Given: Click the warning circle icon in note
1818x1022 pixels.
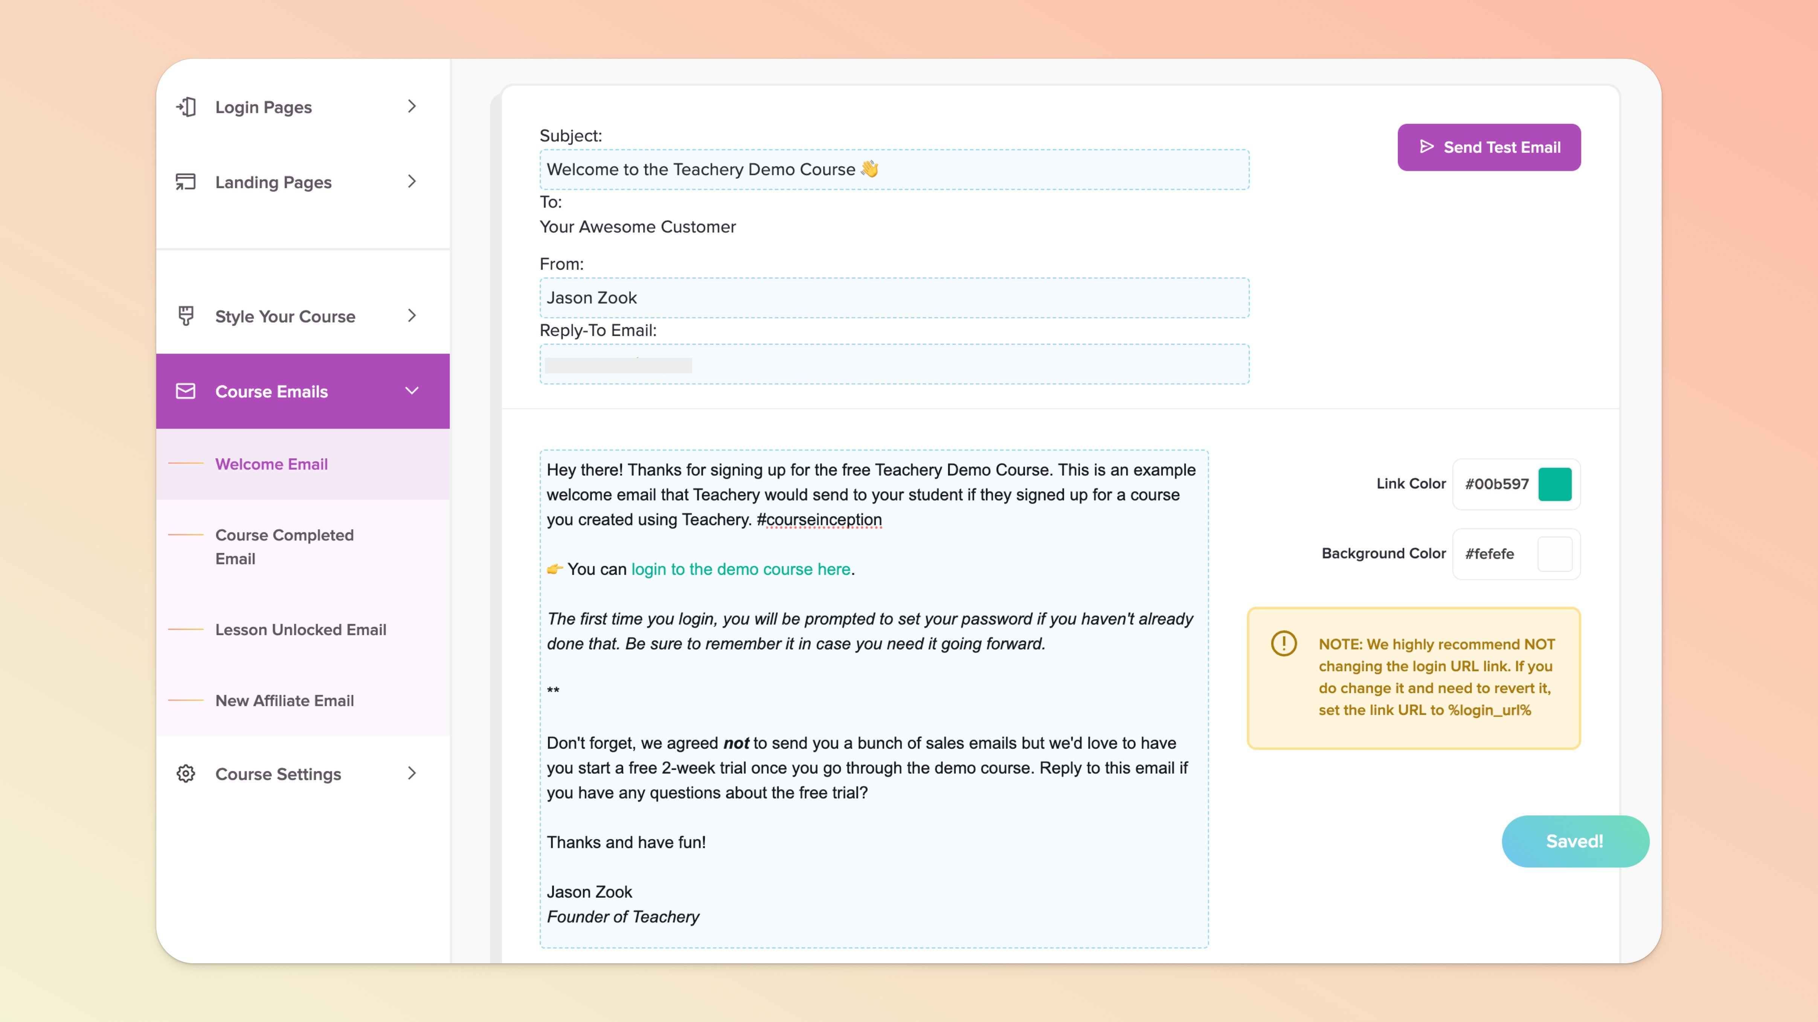Looking at the screenshot, I should pyautogui.click(x=1284, y=643).
